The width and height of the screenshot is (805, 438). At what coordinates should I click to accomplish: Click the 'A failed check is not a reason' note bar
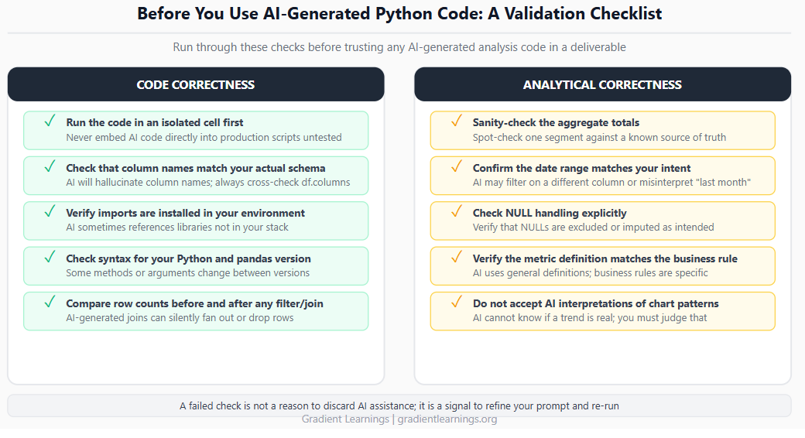399,405
